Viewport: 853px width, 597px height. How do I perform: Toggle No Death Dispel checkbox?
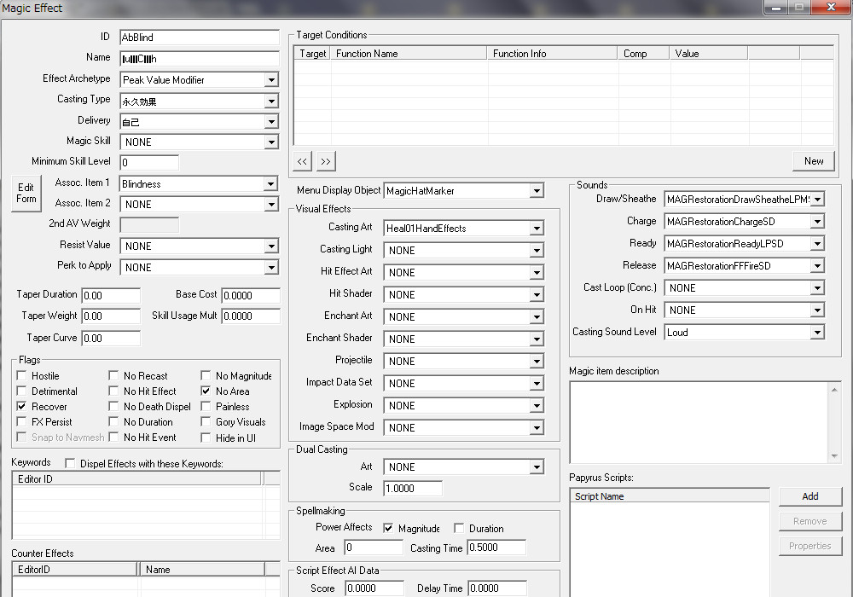(113, 406)
